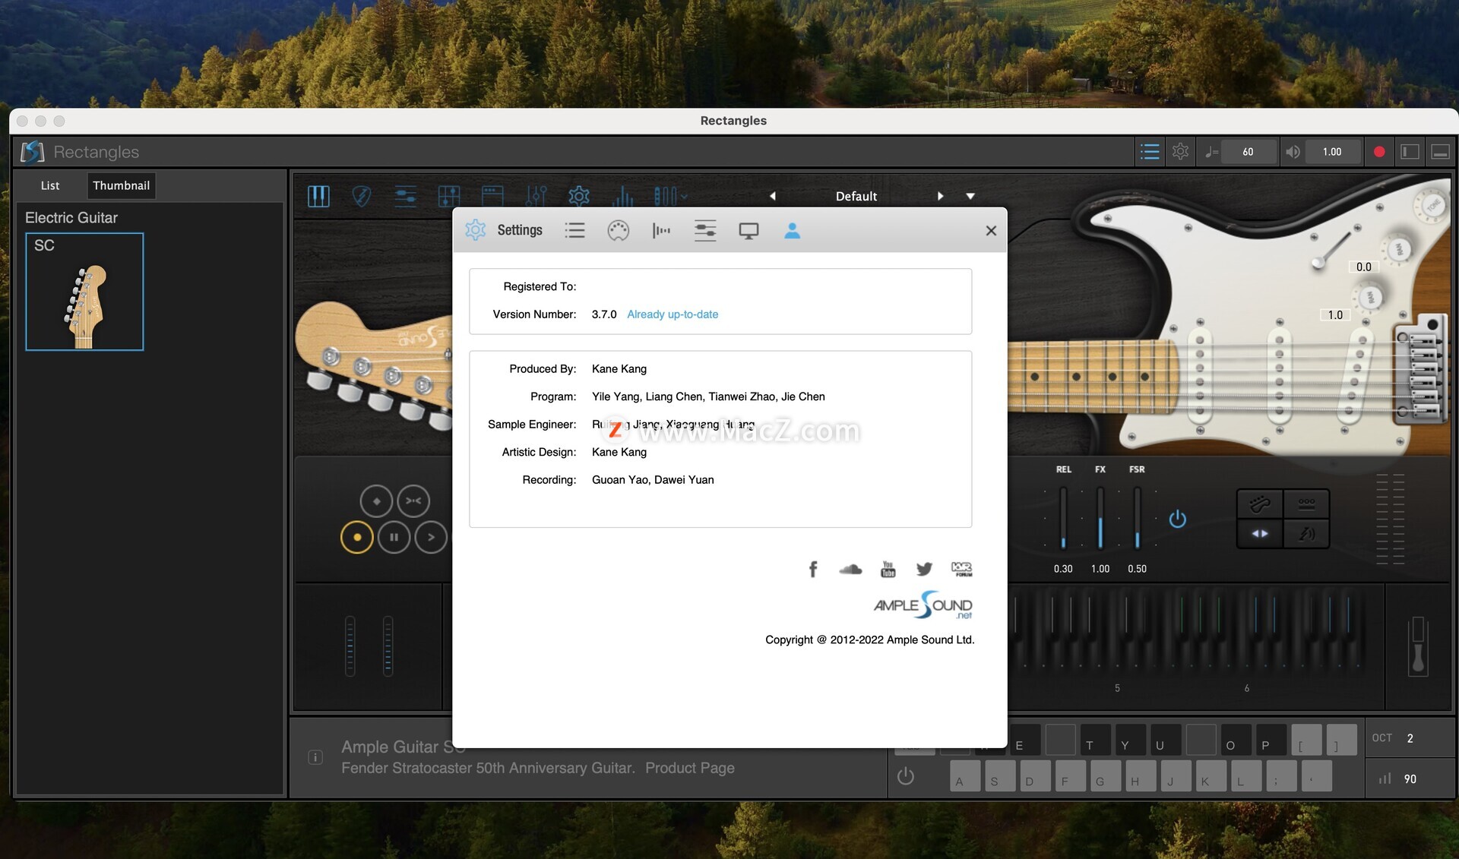Click the sustain pedal icon

pyautogui.click(x=1418, y=646)
